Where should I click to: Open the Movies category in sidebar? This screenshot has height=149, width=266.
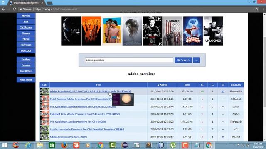[x=26, y=16]
